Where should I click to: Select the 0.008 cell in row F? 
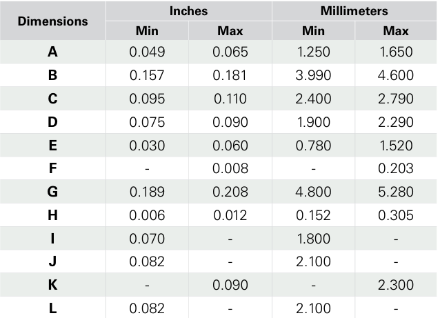(230, 169)
